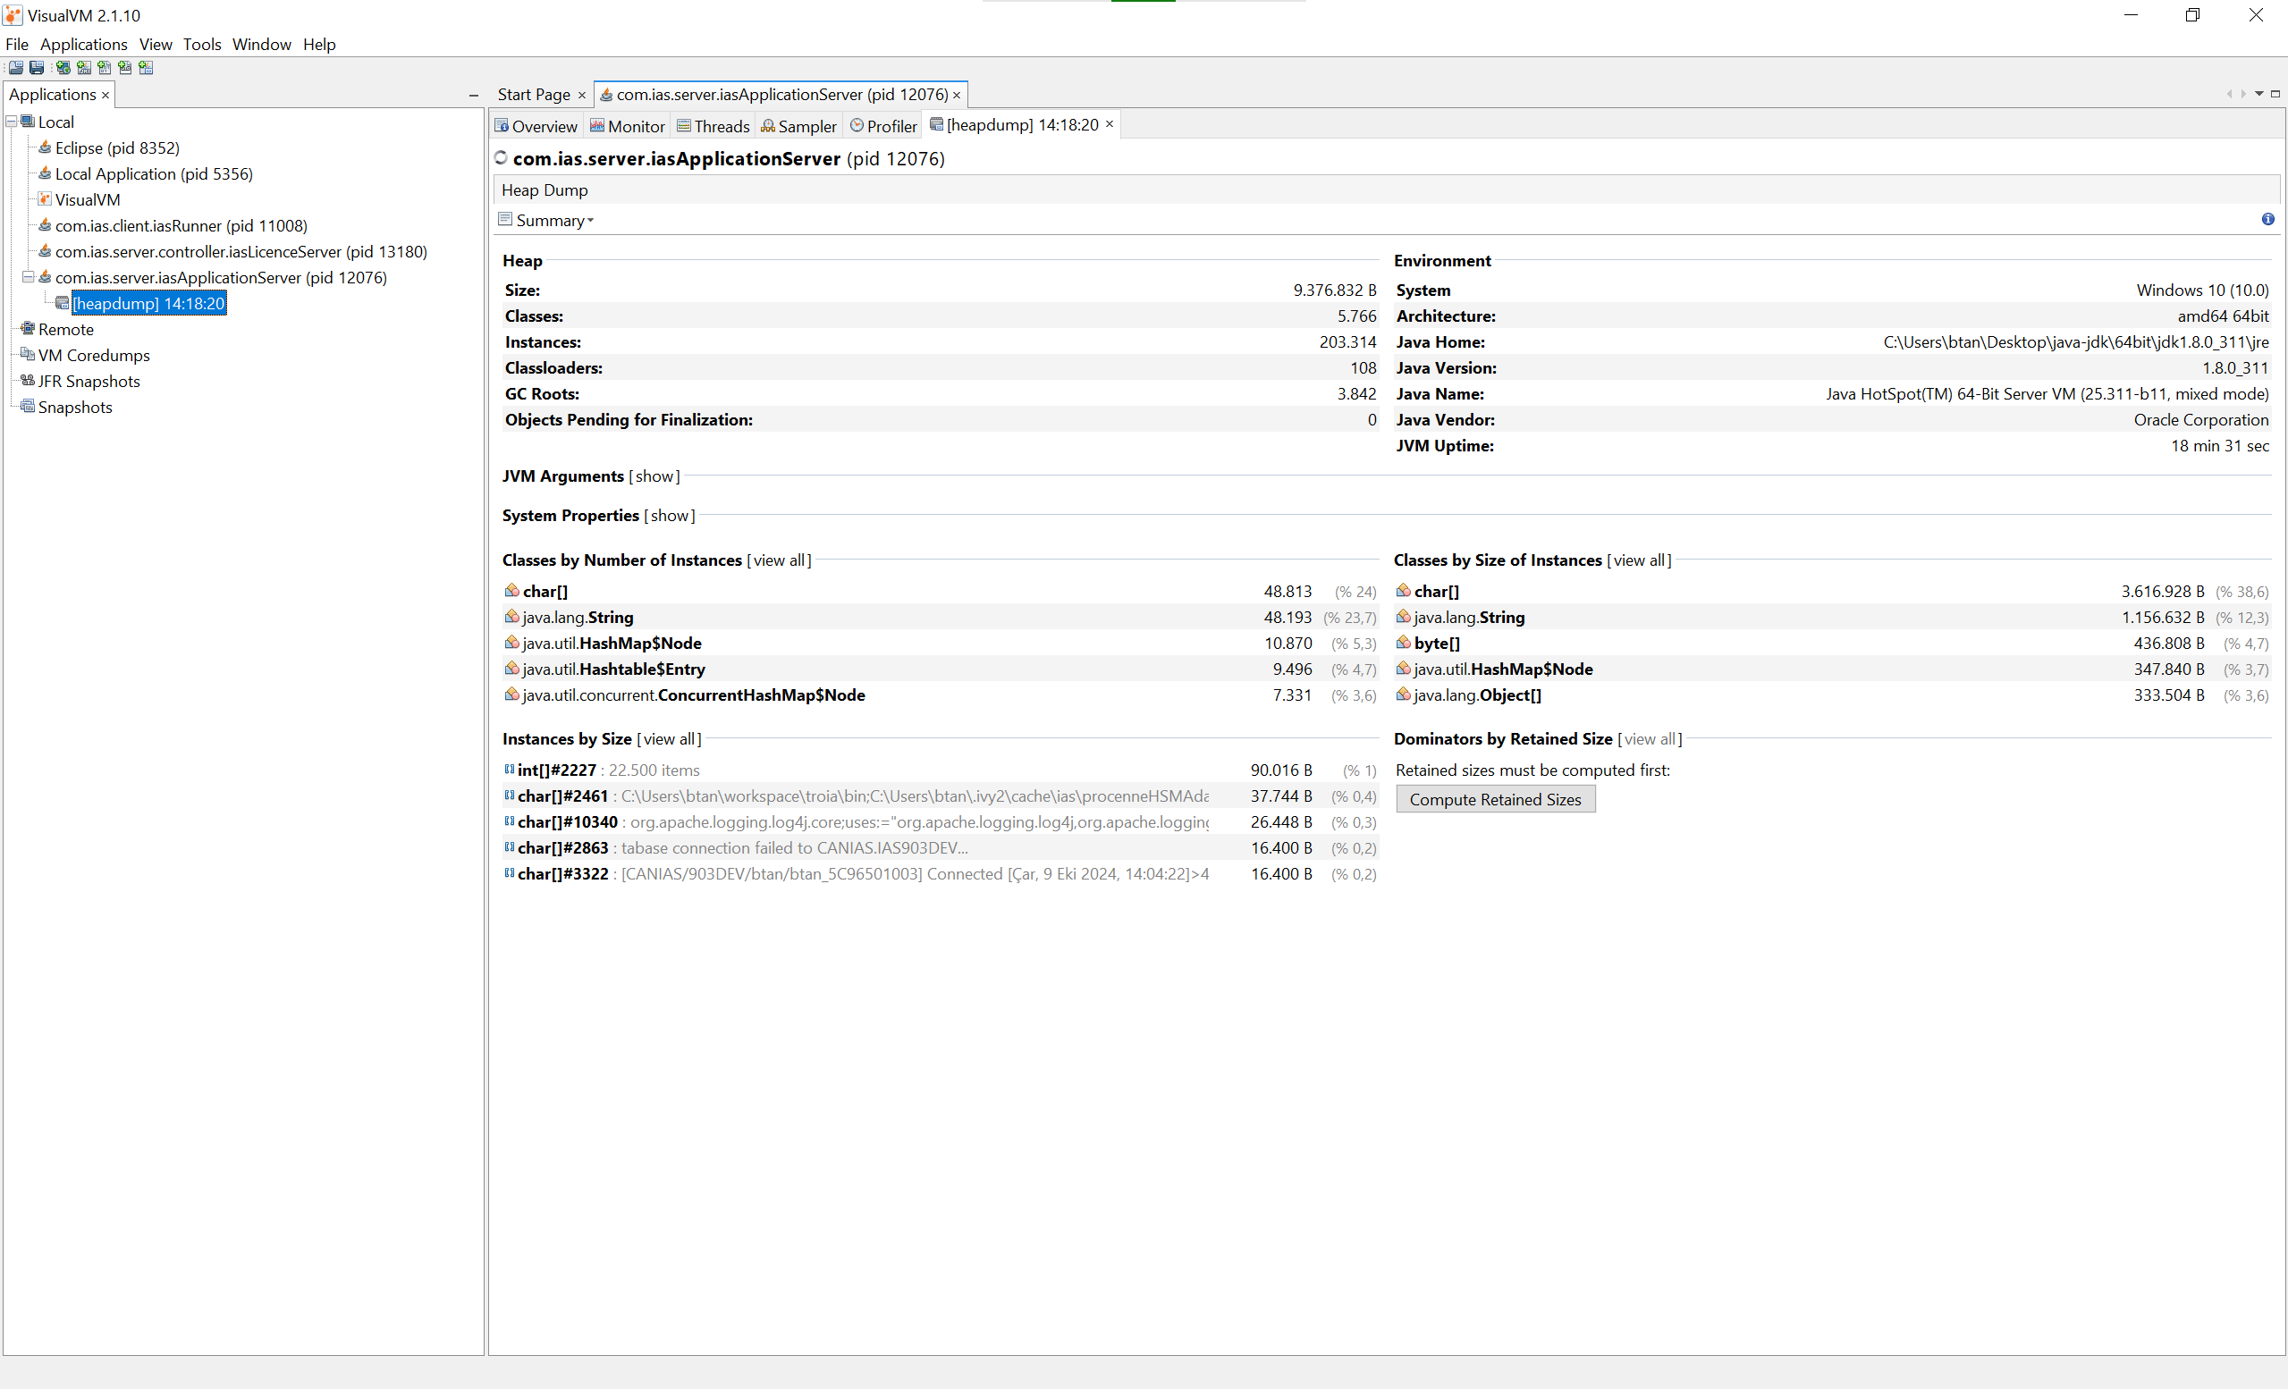2288x1389 pixels.
Task: Click the int[]#2227 instance icon
Action: [x=510, y=769]
